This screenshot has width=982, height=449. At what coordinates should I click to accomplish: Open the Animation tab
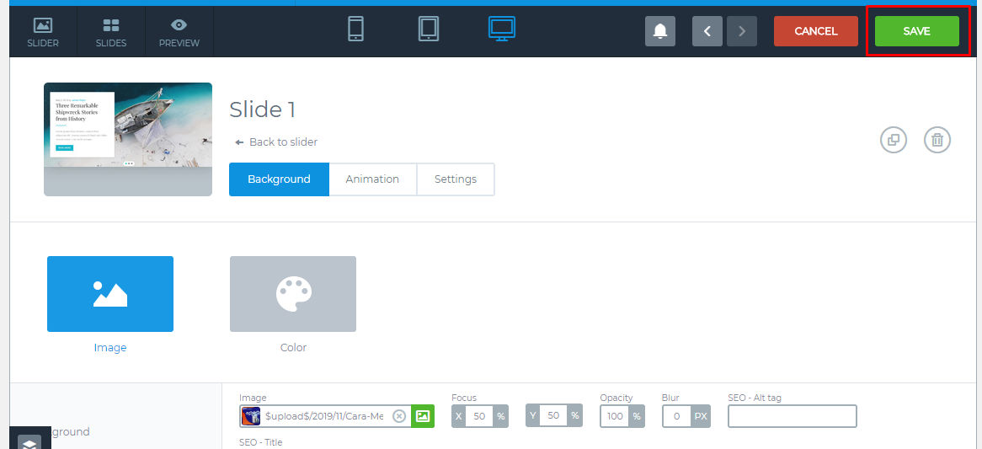pos(372,179)
